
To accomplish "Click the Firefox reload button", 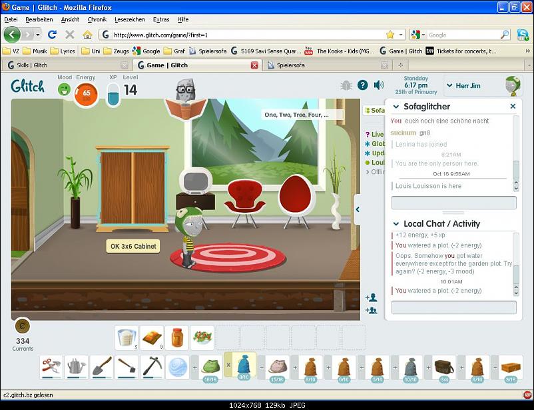I will (52, 35).
